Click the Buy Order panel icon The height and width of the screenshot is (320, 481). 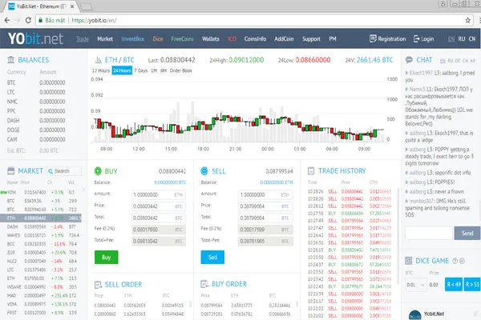coord(204,284)
